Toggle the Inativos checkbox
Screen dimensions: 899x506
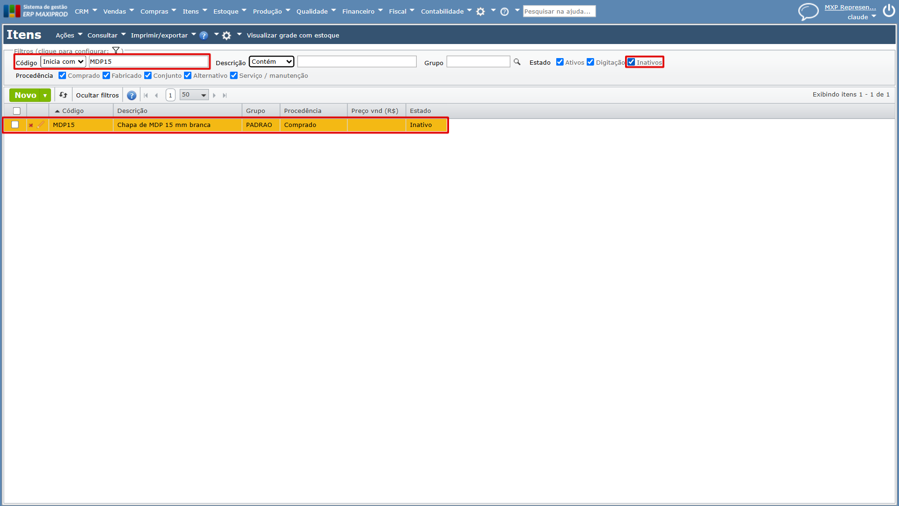pos(631,62)
